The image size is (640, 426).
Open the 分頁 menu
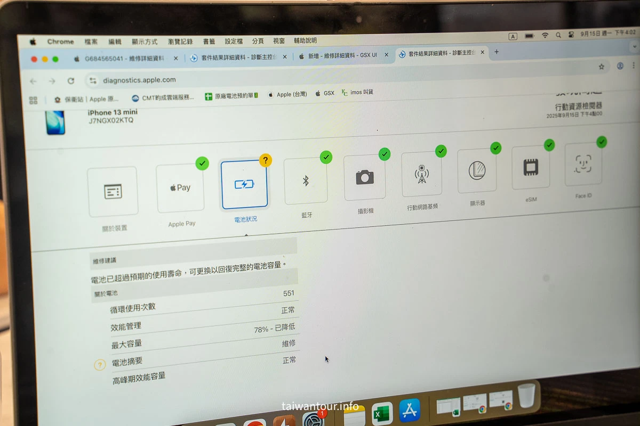258,40
